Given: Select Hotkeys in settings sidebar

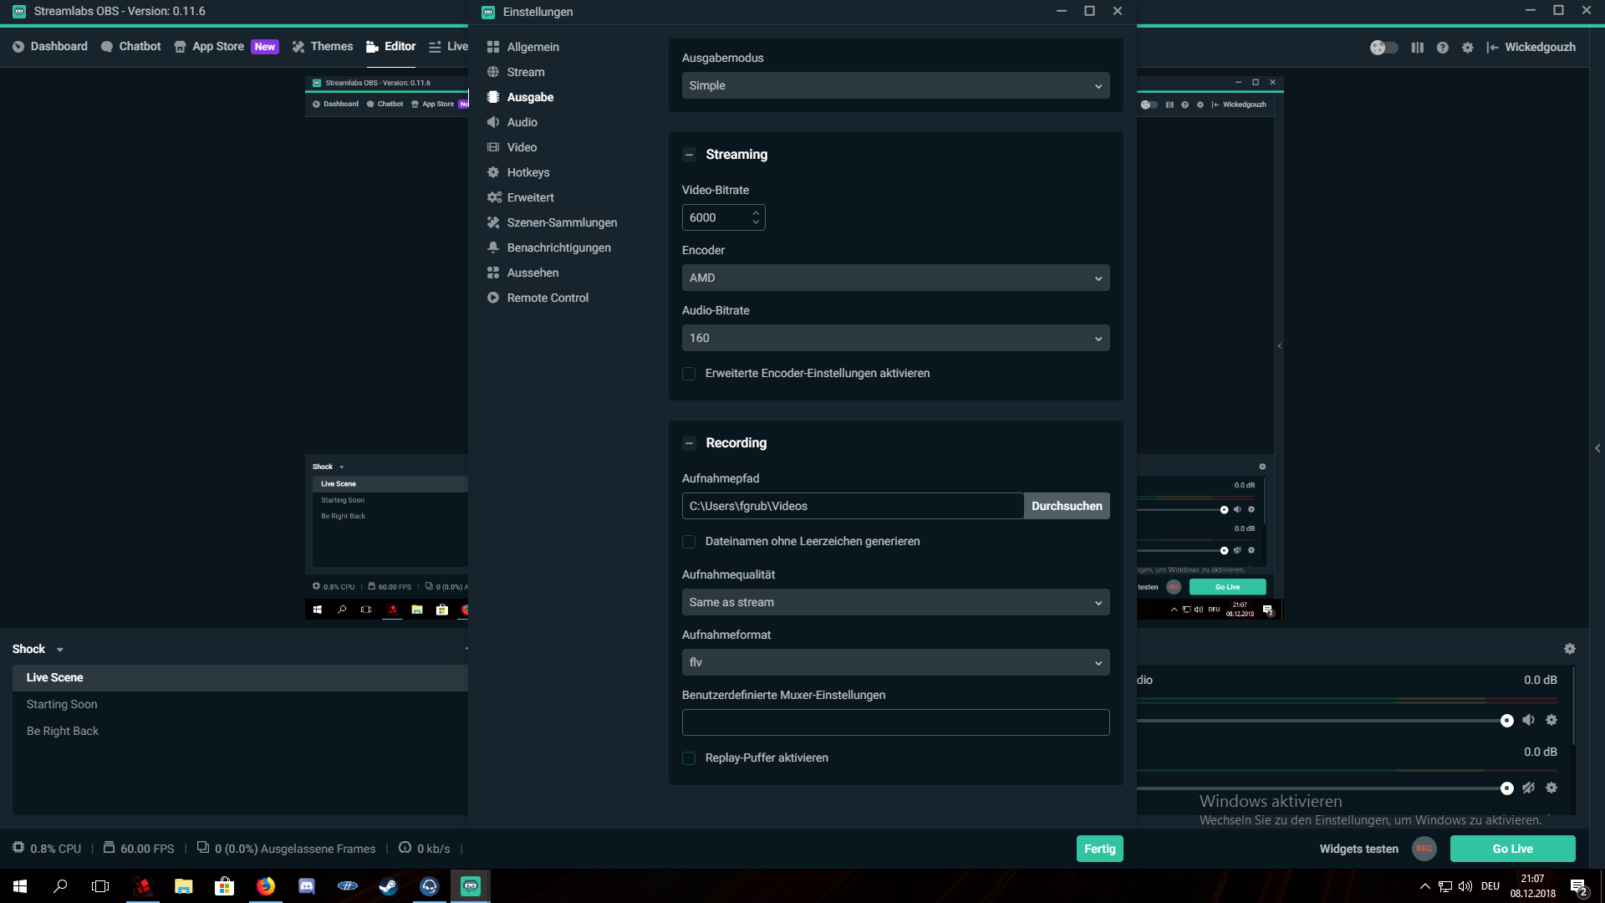Looking at the screenshot, I should tap(527, 172).
